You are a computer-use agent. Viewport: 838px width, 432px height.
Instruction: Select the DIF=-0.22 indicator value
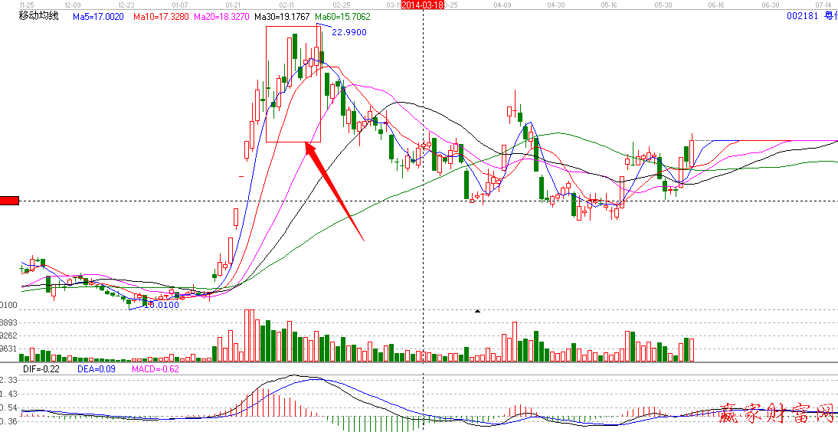(x=41, y=368)
